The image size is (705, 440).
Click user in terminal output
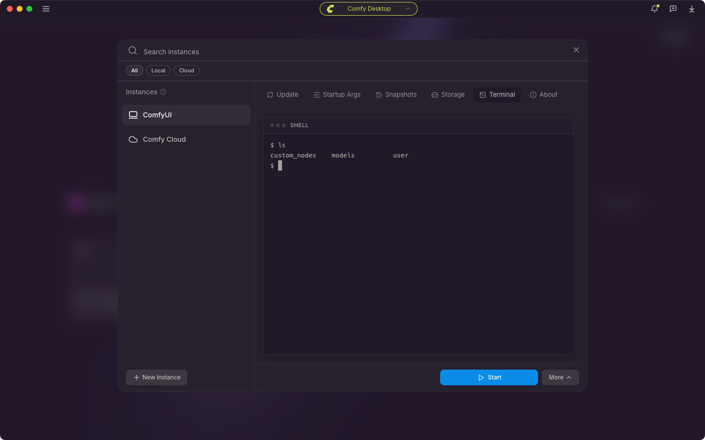[400, 155]
